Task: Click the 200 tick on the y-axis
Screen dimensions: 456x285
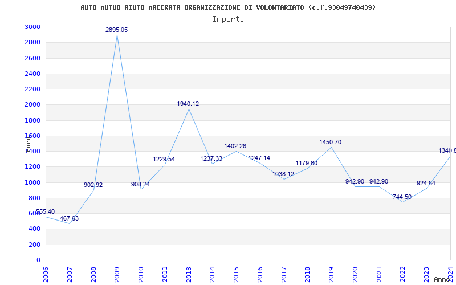Action: (34, 245)
